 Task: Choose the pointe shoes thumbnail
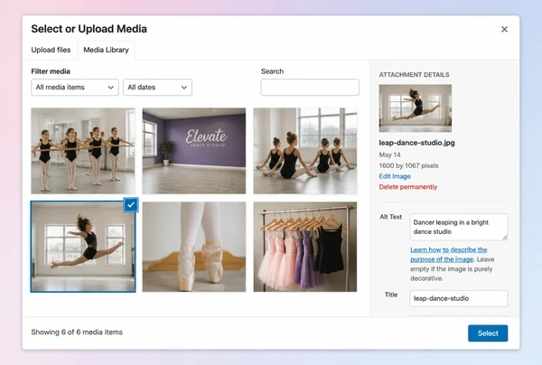click(x=194, y=247)
